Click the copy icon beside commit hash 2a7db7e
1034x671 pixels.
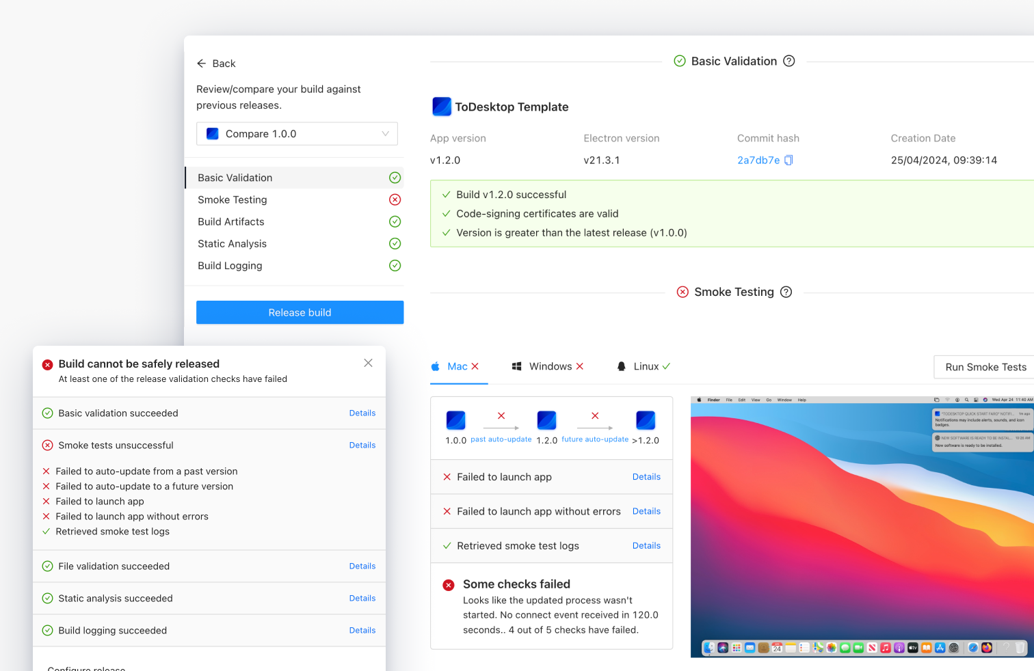click(x=789, y=160)
